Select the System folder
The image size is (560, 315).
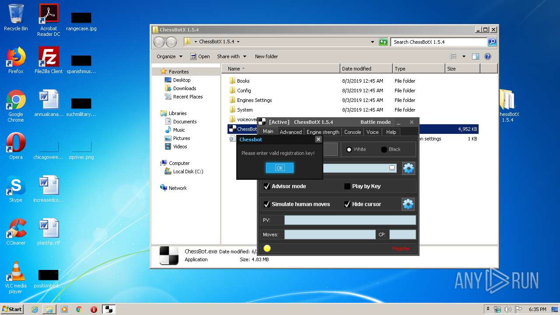pos(245,110)
